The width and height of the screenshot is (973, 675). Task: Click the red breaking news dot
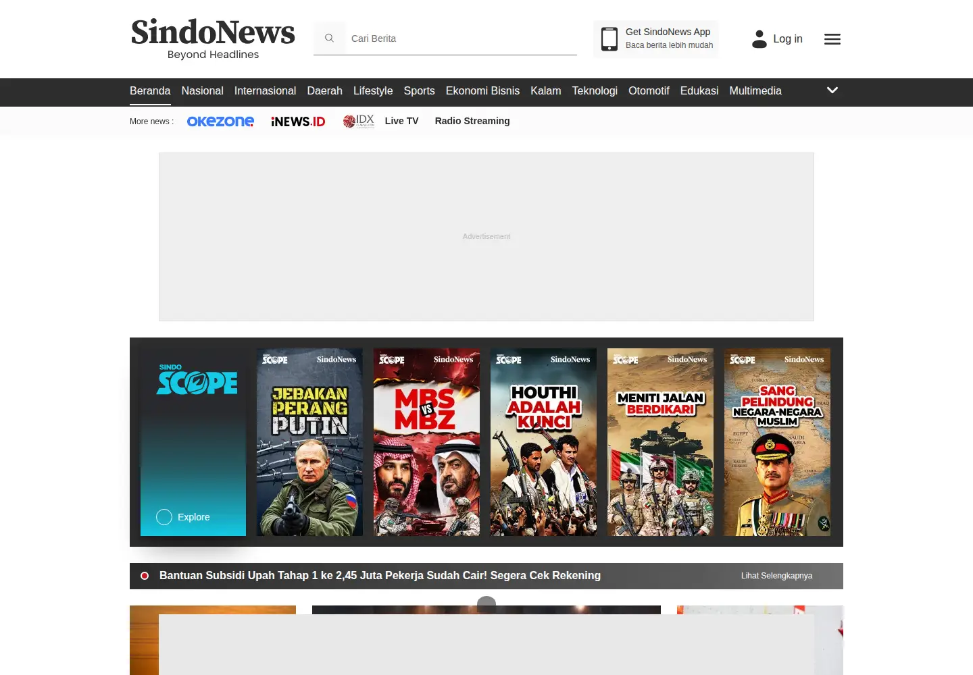point(145,576)
